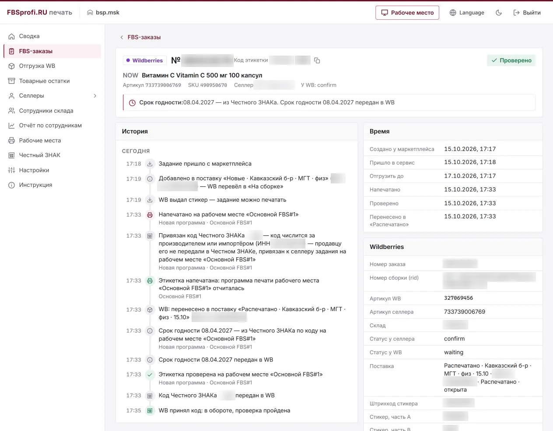This screenshot has height=431, width=553.
Task: Click the clock icon beside Срок годности
Action: pyautogui.click(x=132, y=103)
